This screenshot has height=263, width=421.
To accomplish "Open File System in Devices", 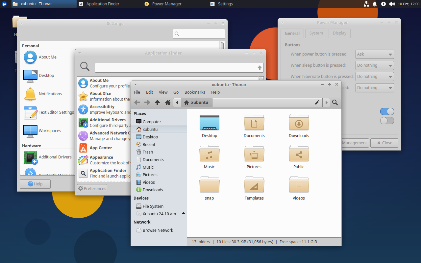I will point(159,206).
